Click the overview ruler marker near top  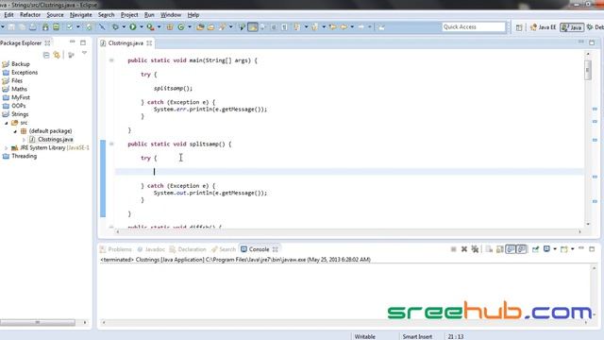point(595,110)
